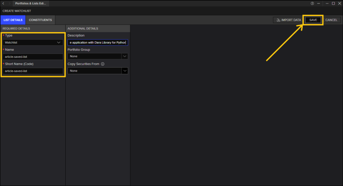Image resolution: width=343 pixels, height=186 pixels.
Task: Cancel watchlist creation
Action: click(331, 20)
